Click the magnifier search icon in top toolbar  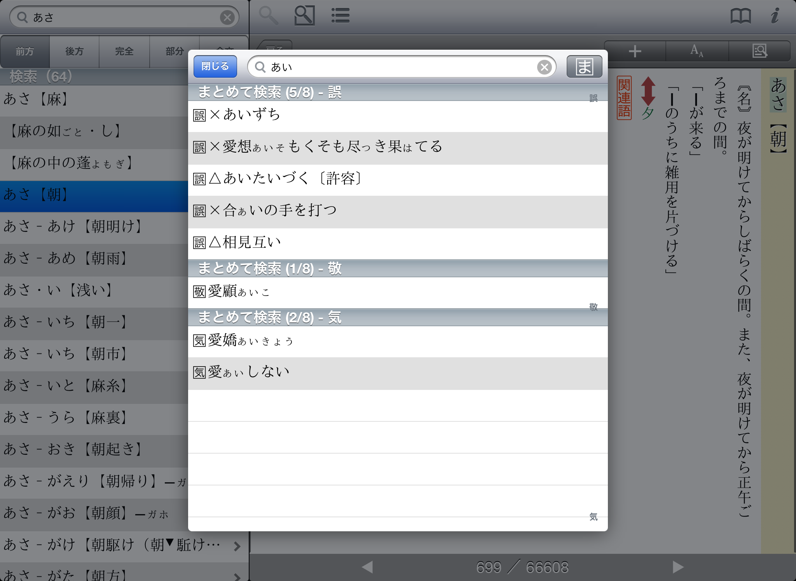point(269,16)
